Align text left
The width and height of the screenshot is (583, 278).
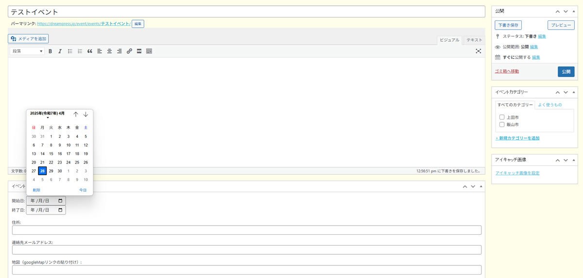pyautogui.click(x=100, y=51)
